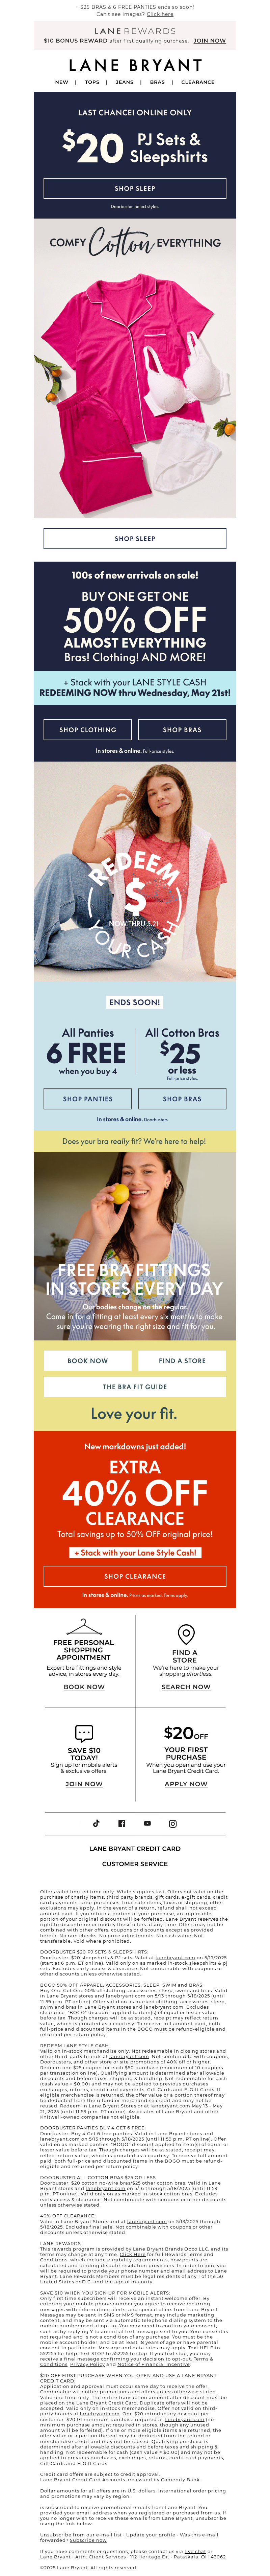Open the NEW navigation item
The image size is (270, 2576).
(62, 82)
